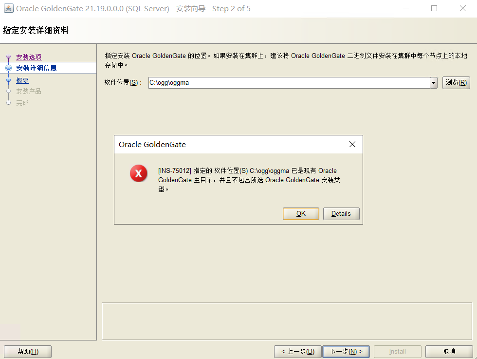
Task: Select the 安装详细信息 step
Action: coord(37,68)
